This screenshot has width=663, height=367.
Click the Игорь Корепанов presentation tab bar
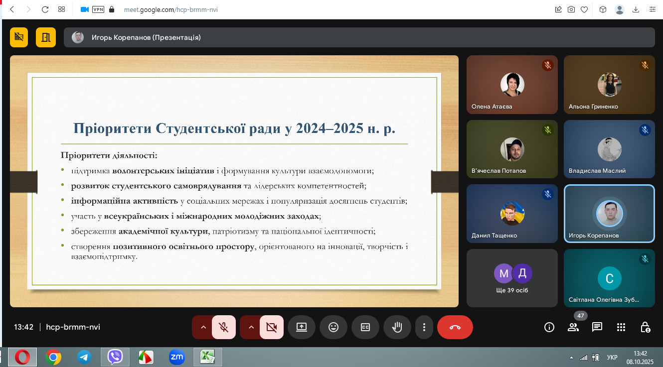click(x=359, y=37)
